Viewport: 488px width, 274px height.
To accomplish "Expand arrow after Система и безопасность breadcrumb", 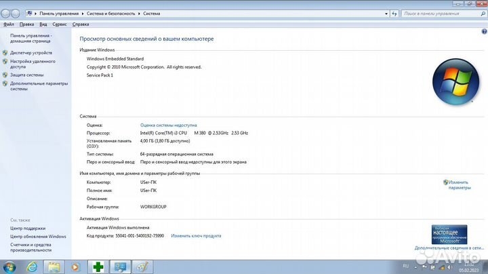I will 139,14.
